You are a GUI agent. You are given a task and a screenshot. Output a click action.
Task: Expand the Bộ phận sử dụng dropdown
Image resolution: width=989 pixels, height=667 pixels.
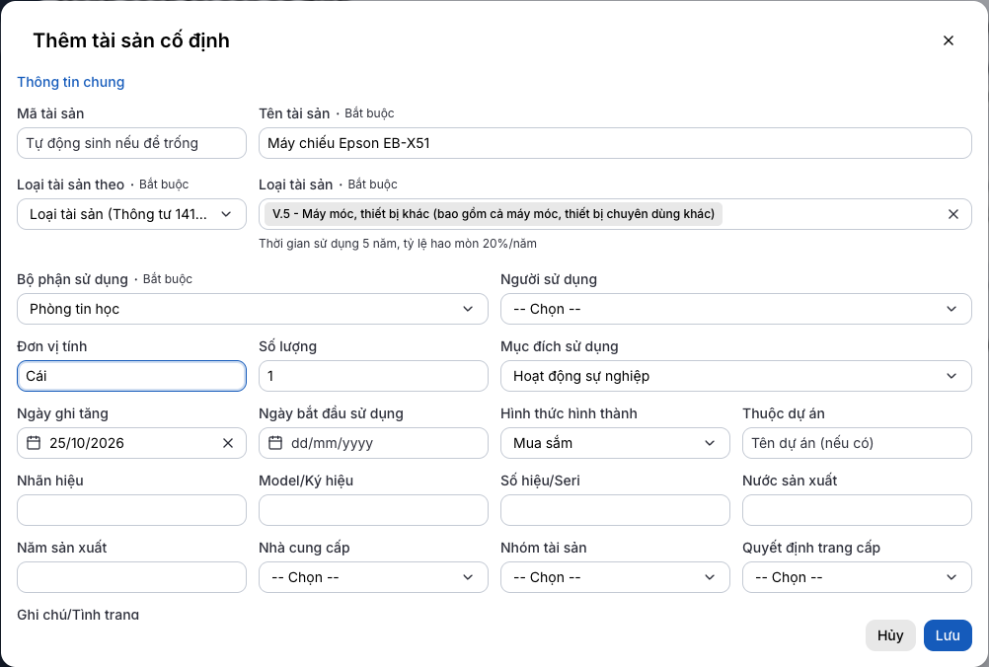[x=253, y=309]
